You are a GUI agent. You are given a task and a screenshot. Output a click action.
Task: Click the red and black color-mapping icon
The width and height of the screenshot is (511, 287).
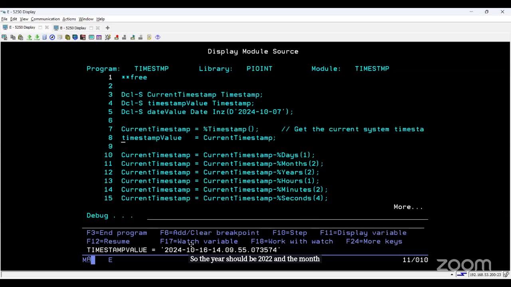(83, 37)
